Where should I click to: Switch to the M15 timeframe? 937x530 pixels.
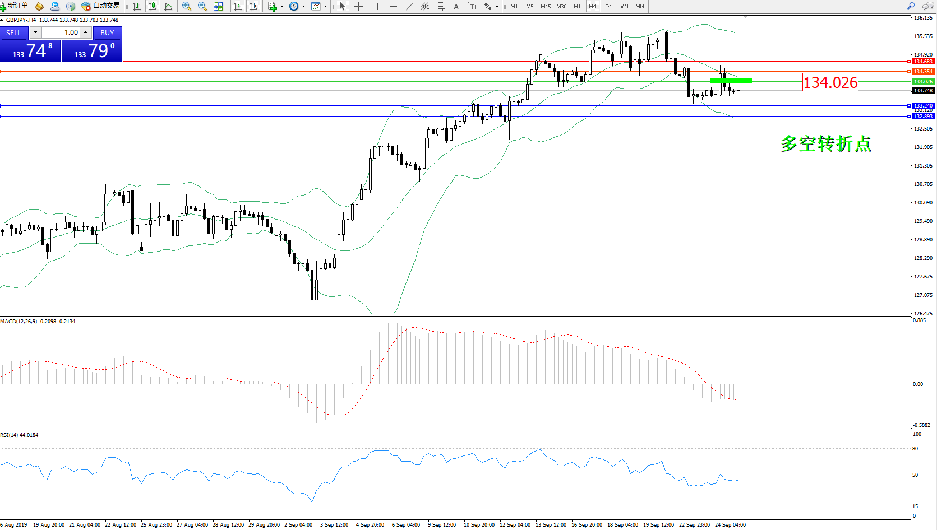coord(545,6)
